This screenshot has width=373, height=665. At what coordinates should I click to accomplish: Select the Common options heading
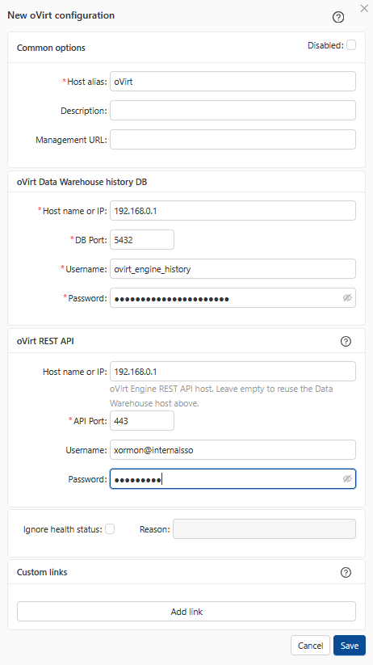[51, 48]
